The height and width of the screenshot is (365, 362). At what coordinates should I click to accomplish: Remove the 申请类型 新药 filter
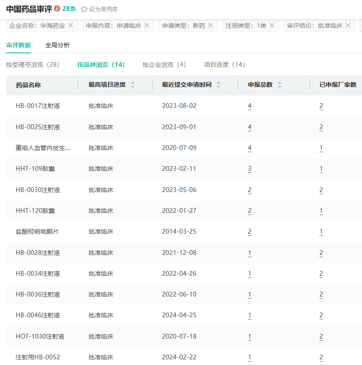(210, 26)
